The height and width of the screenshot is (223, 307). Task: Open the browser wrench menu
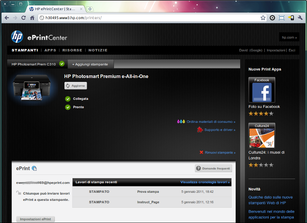pos(300,18)
